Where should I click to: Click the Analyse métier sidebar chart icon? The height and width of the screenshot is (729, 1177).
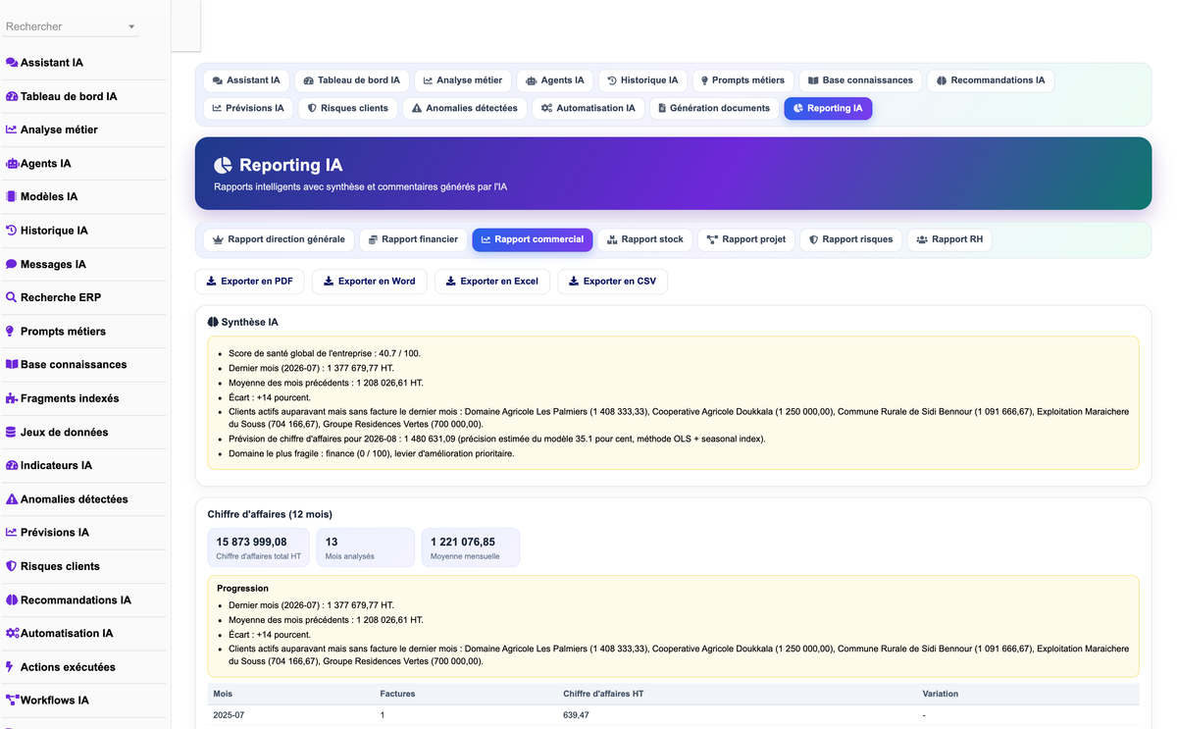pos(12,130)
